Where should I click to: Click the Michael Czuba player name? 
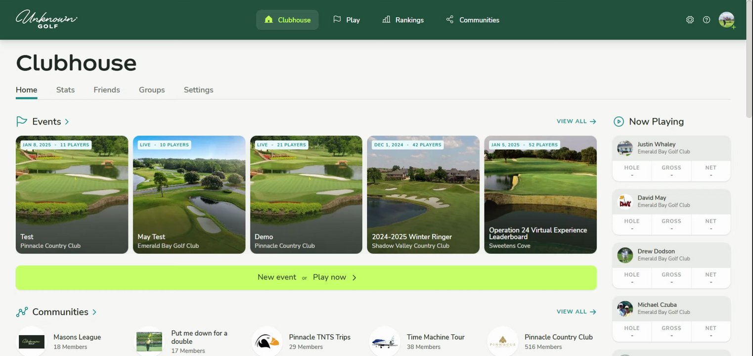(657, 305)
